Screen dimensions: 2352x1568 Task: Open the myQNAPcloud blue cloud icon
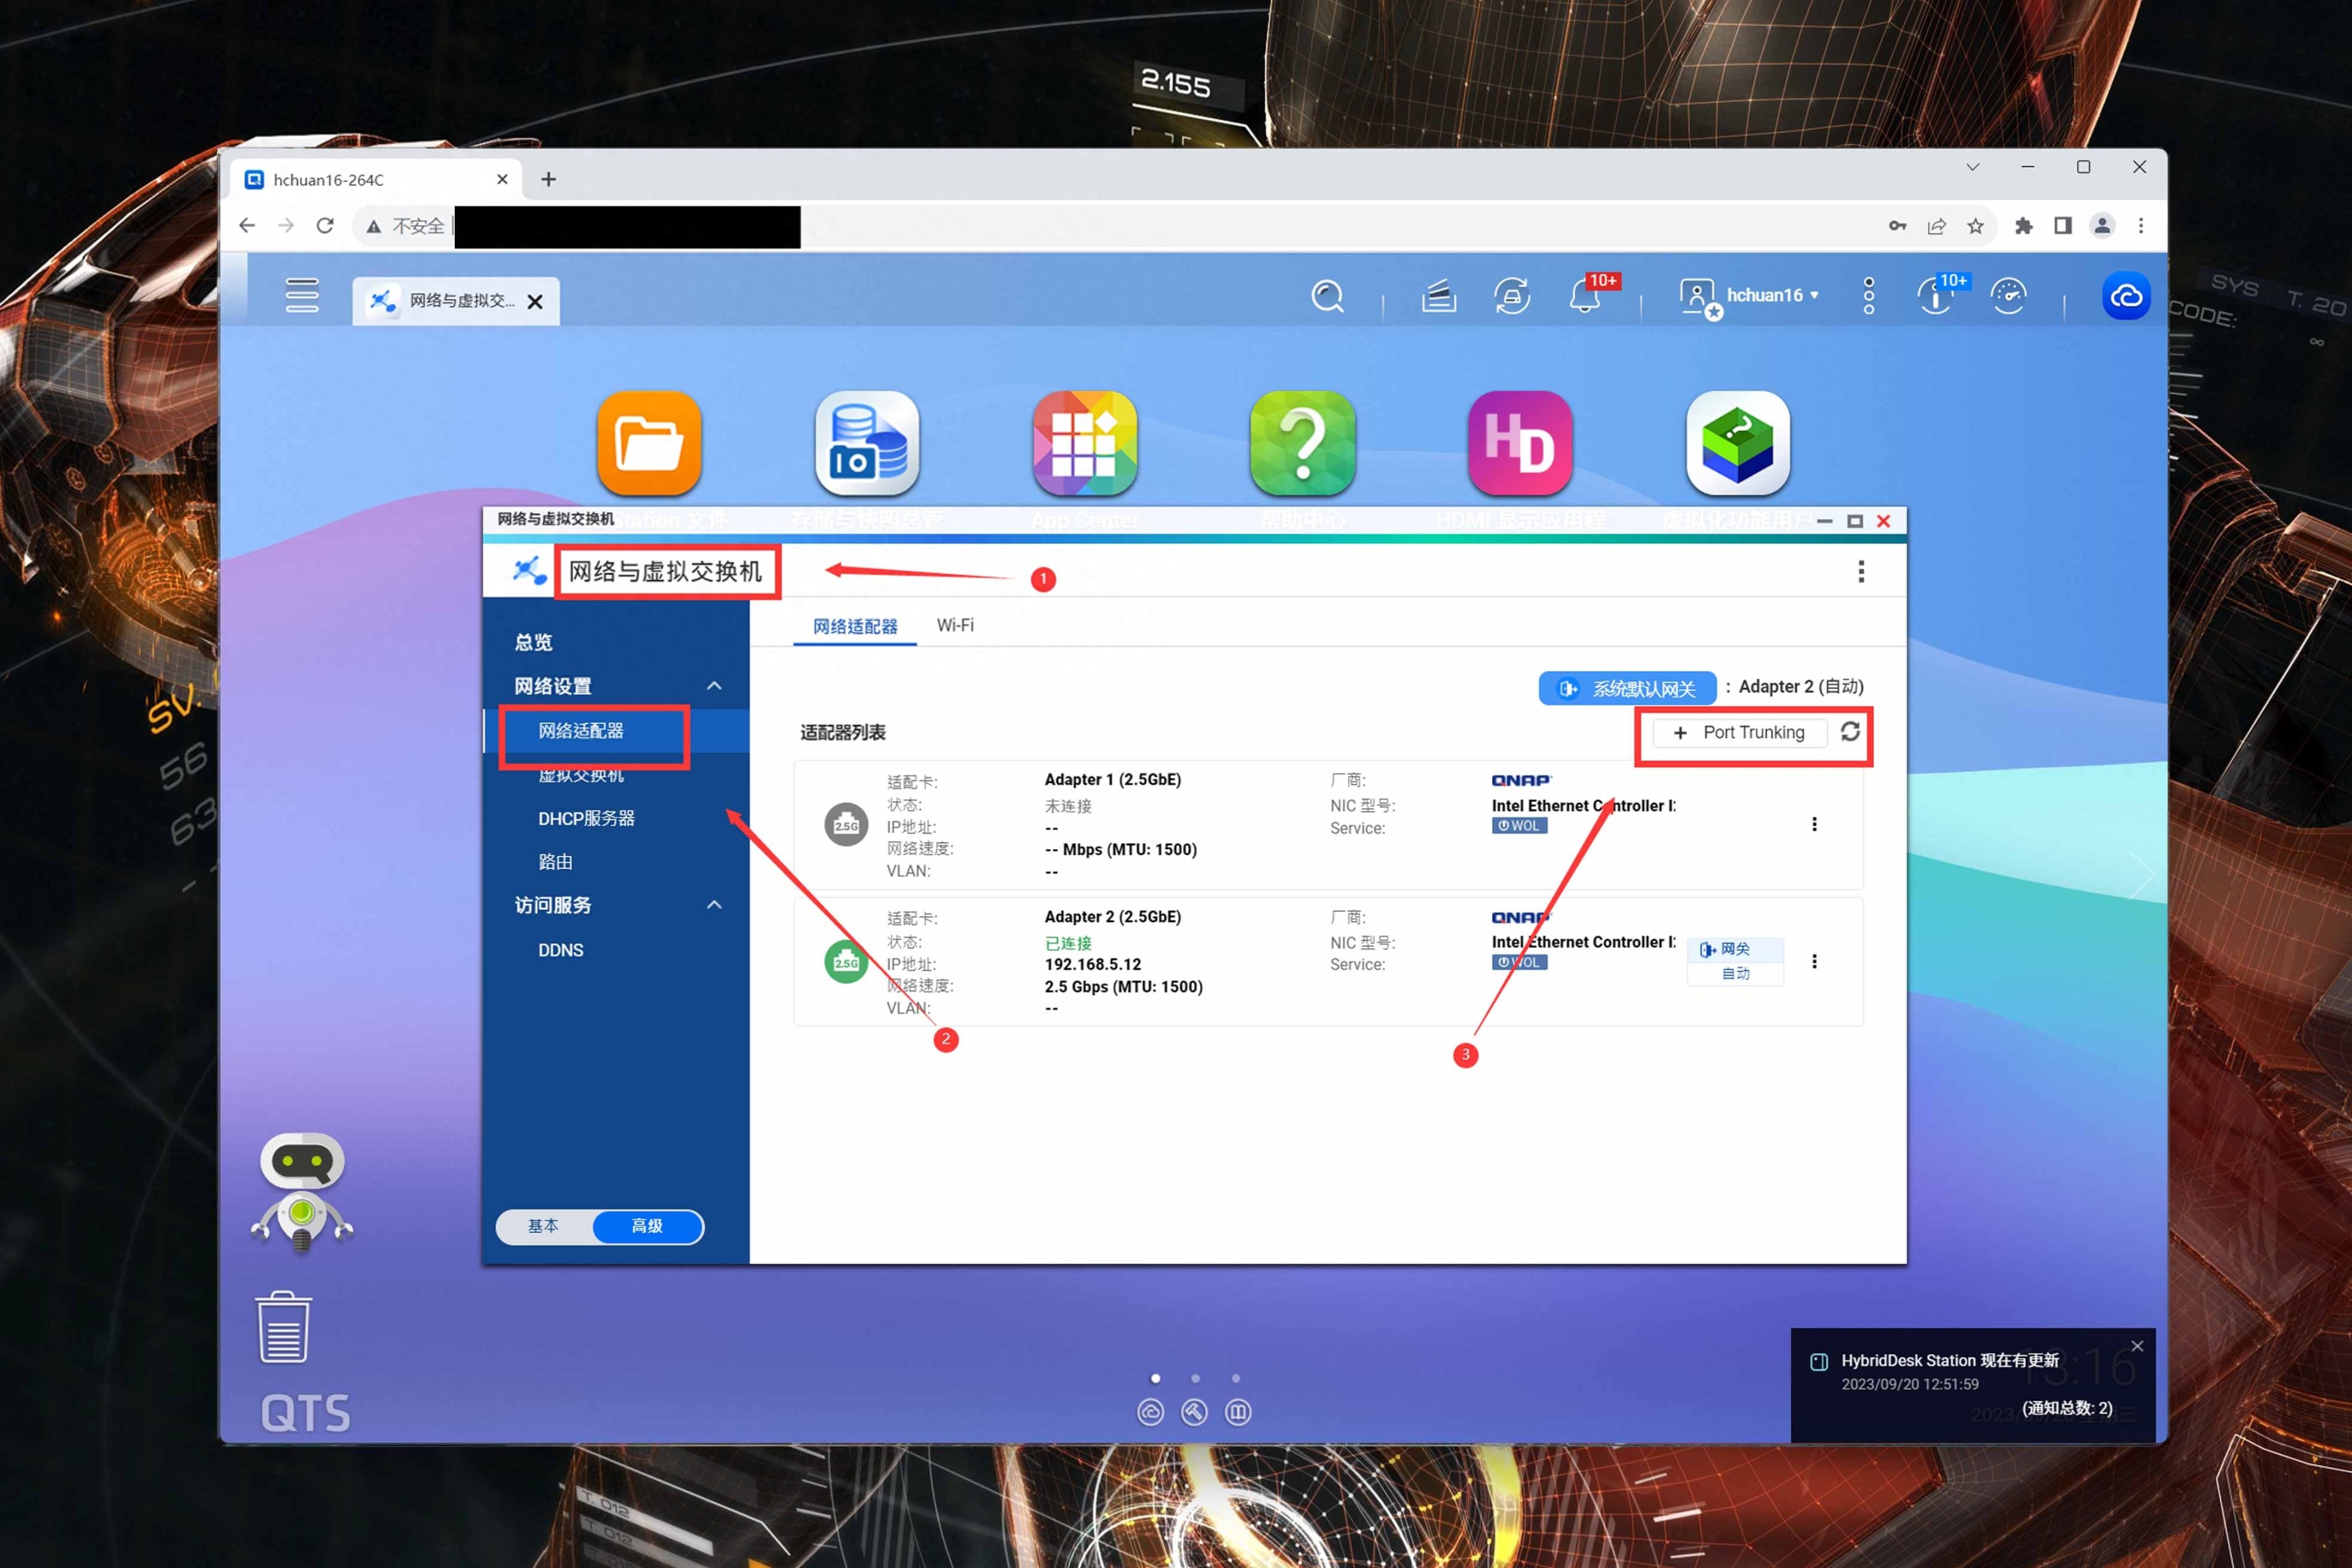pyautogui.click(x=2126, y=296)
